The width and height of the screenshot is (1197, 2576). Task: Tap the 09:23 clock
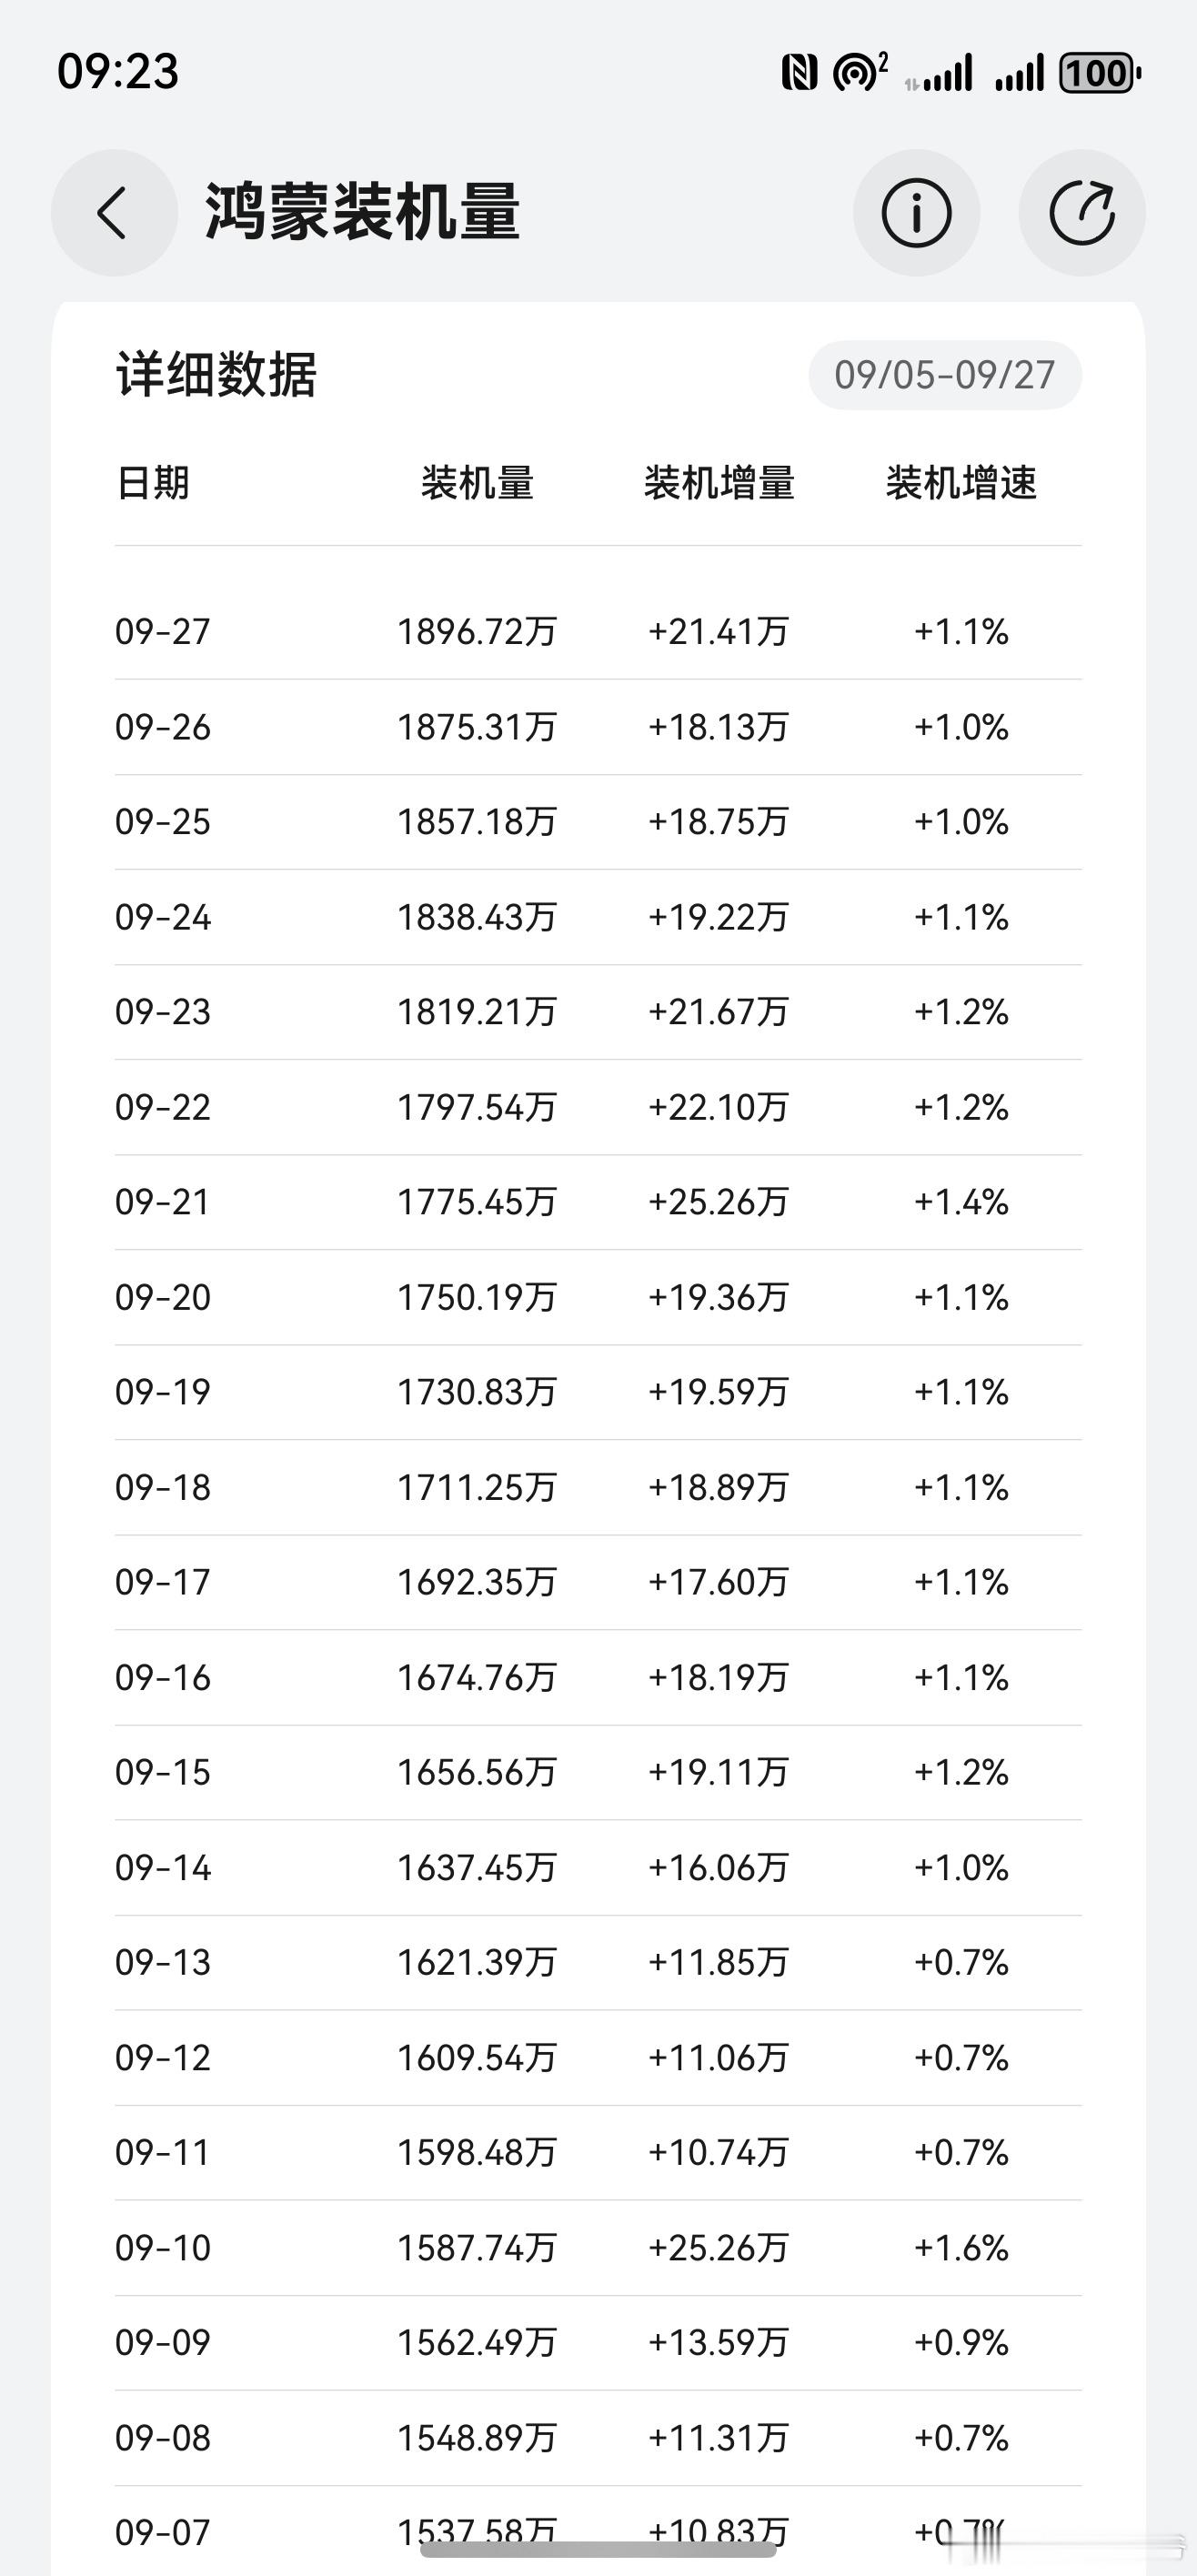(118, 72)
